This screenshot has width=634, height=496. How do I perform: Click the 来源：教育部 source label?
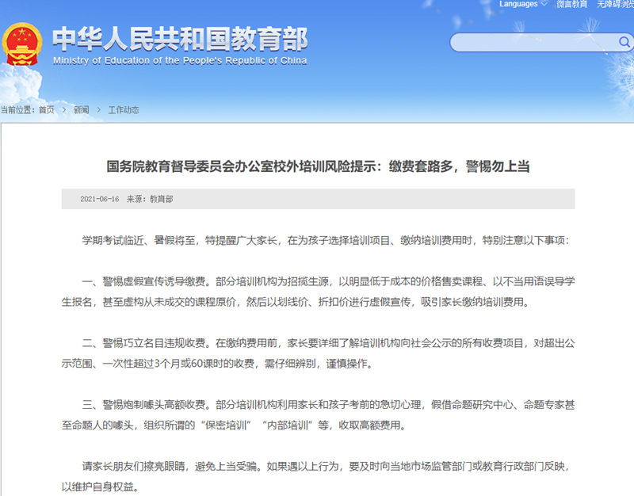149,199
